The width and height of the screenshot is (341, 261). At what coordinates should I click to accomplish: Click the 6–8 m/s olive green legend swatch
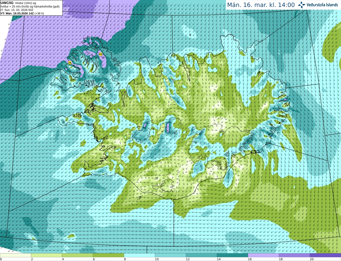click(x=108, y=255)
